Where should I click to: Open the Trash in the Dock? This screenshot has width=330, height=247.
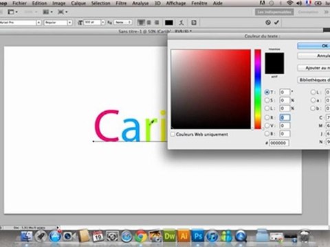tap(305, 236)
